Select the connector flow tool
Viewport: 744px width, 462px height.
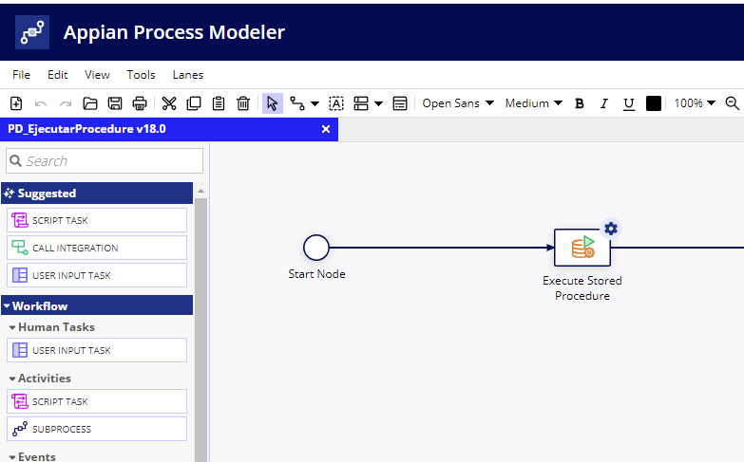[297, 103]
